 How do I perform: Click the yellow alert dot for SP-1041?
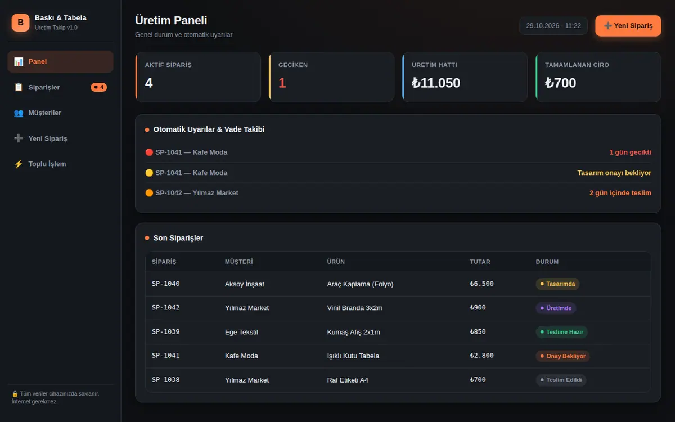coord(149,173)
